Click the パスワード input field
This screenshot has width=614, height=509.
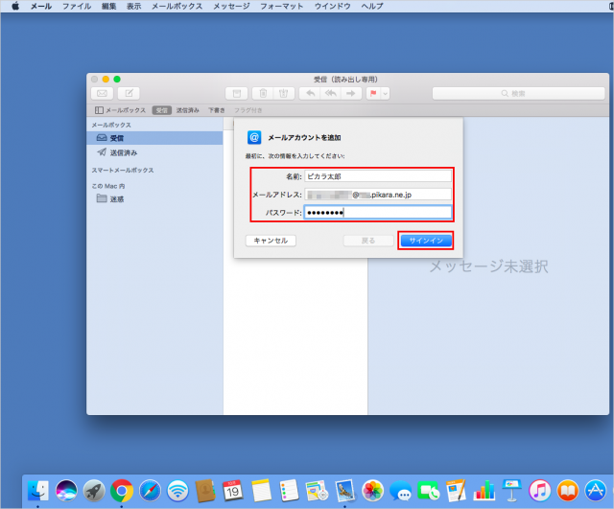click(x=377, y=212)
